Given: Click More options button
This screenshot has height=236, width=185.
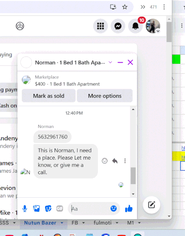Looking at the screenshot, I should [x=105, y=96].
